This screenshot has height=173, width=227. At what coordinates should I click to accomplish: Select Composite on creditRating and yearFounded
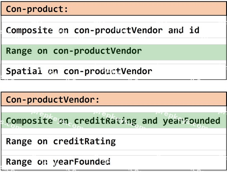click(113, 120)
